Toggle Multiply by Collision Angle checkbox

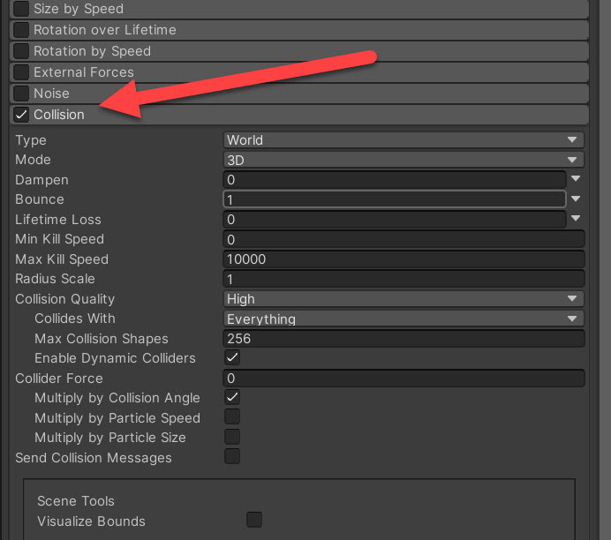(232, 397)
